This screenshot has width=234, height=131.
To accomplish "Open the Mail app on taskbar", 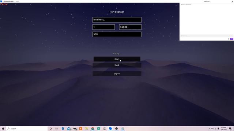I will [69, 128].
